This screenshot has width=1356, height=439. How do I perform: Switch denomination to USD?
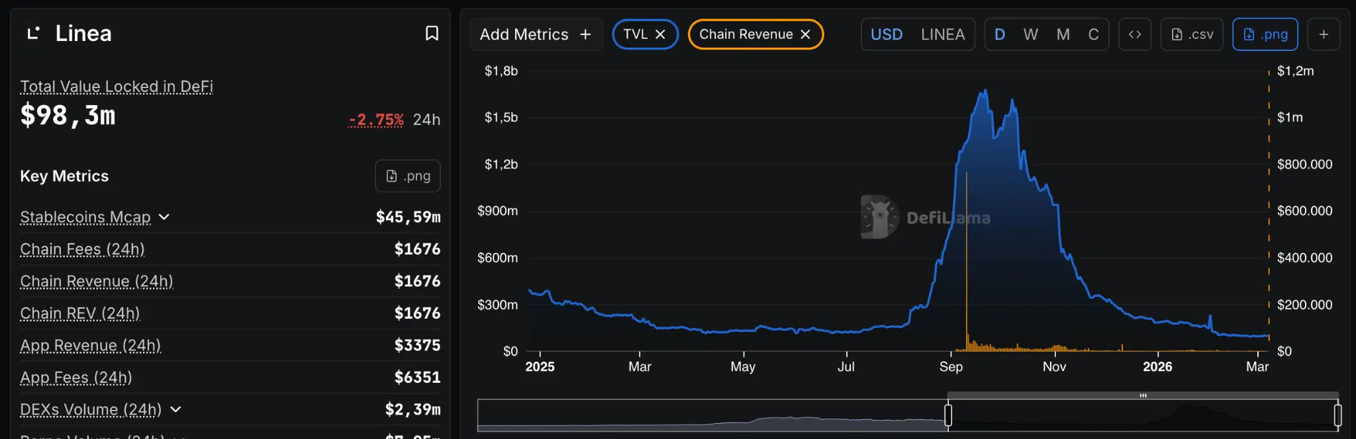886,34
